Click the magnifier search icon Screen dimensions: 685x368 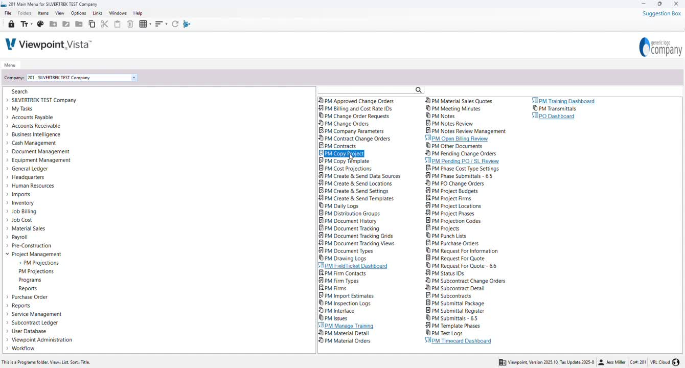pos(419,90)
